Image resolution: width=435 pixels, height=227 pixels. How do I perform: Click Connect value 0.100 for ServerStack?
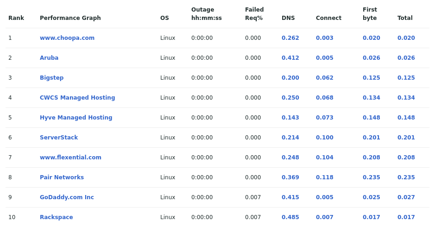pos(325,138)
